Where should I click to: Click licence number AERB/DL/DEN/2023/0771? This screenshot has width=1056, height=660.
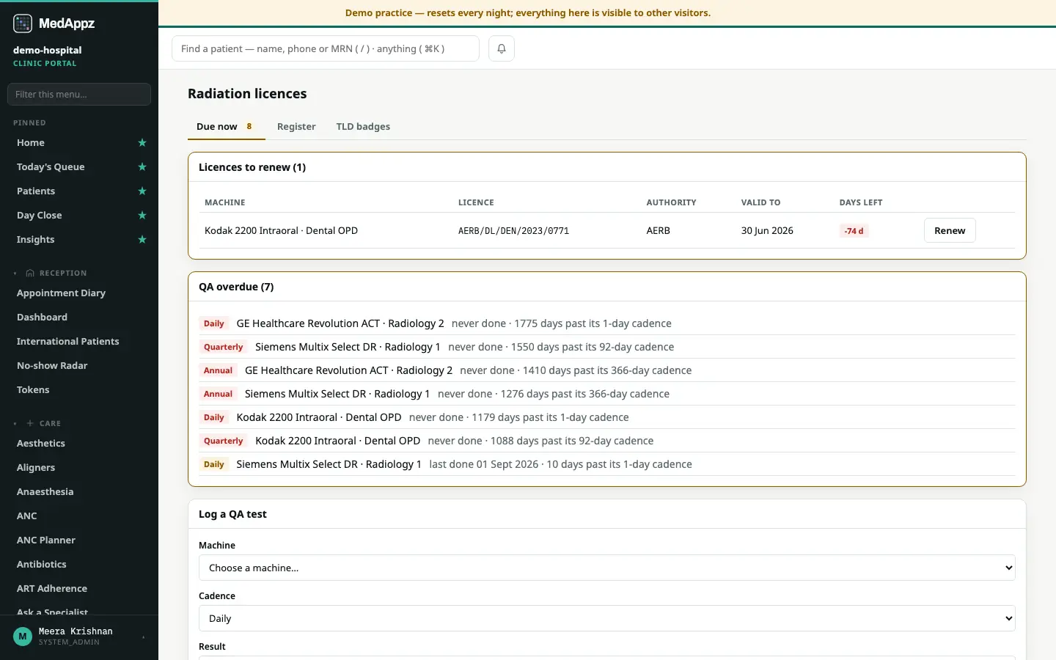tap(513, 231)
